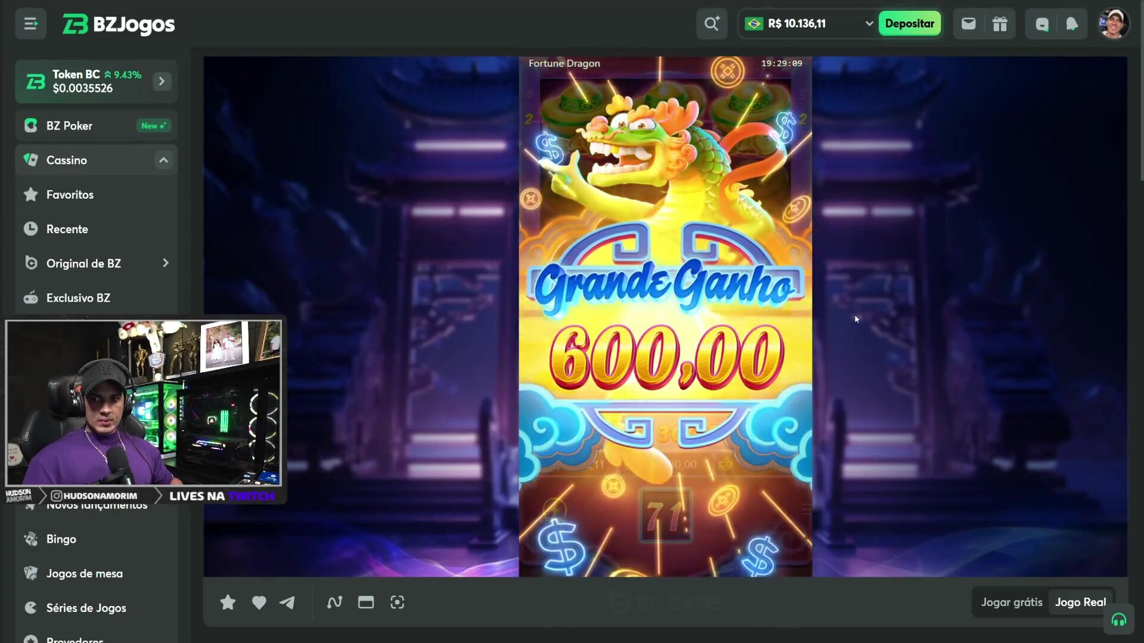Click Token BC price card
This screenshot has width=1144, height=643.
click(x=97, y=81)
